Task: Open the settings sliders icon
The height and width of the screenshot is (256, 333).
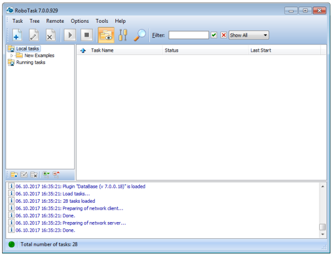Action: [123, 35]
